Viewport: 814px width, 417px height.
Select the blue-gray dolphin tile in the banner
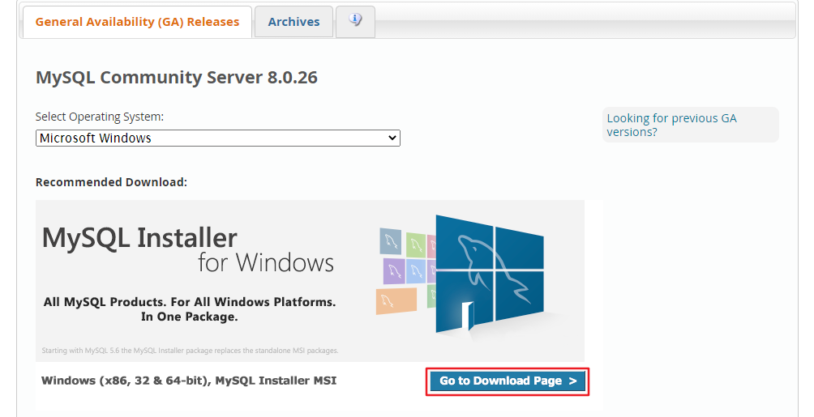[x=391, y=241]
